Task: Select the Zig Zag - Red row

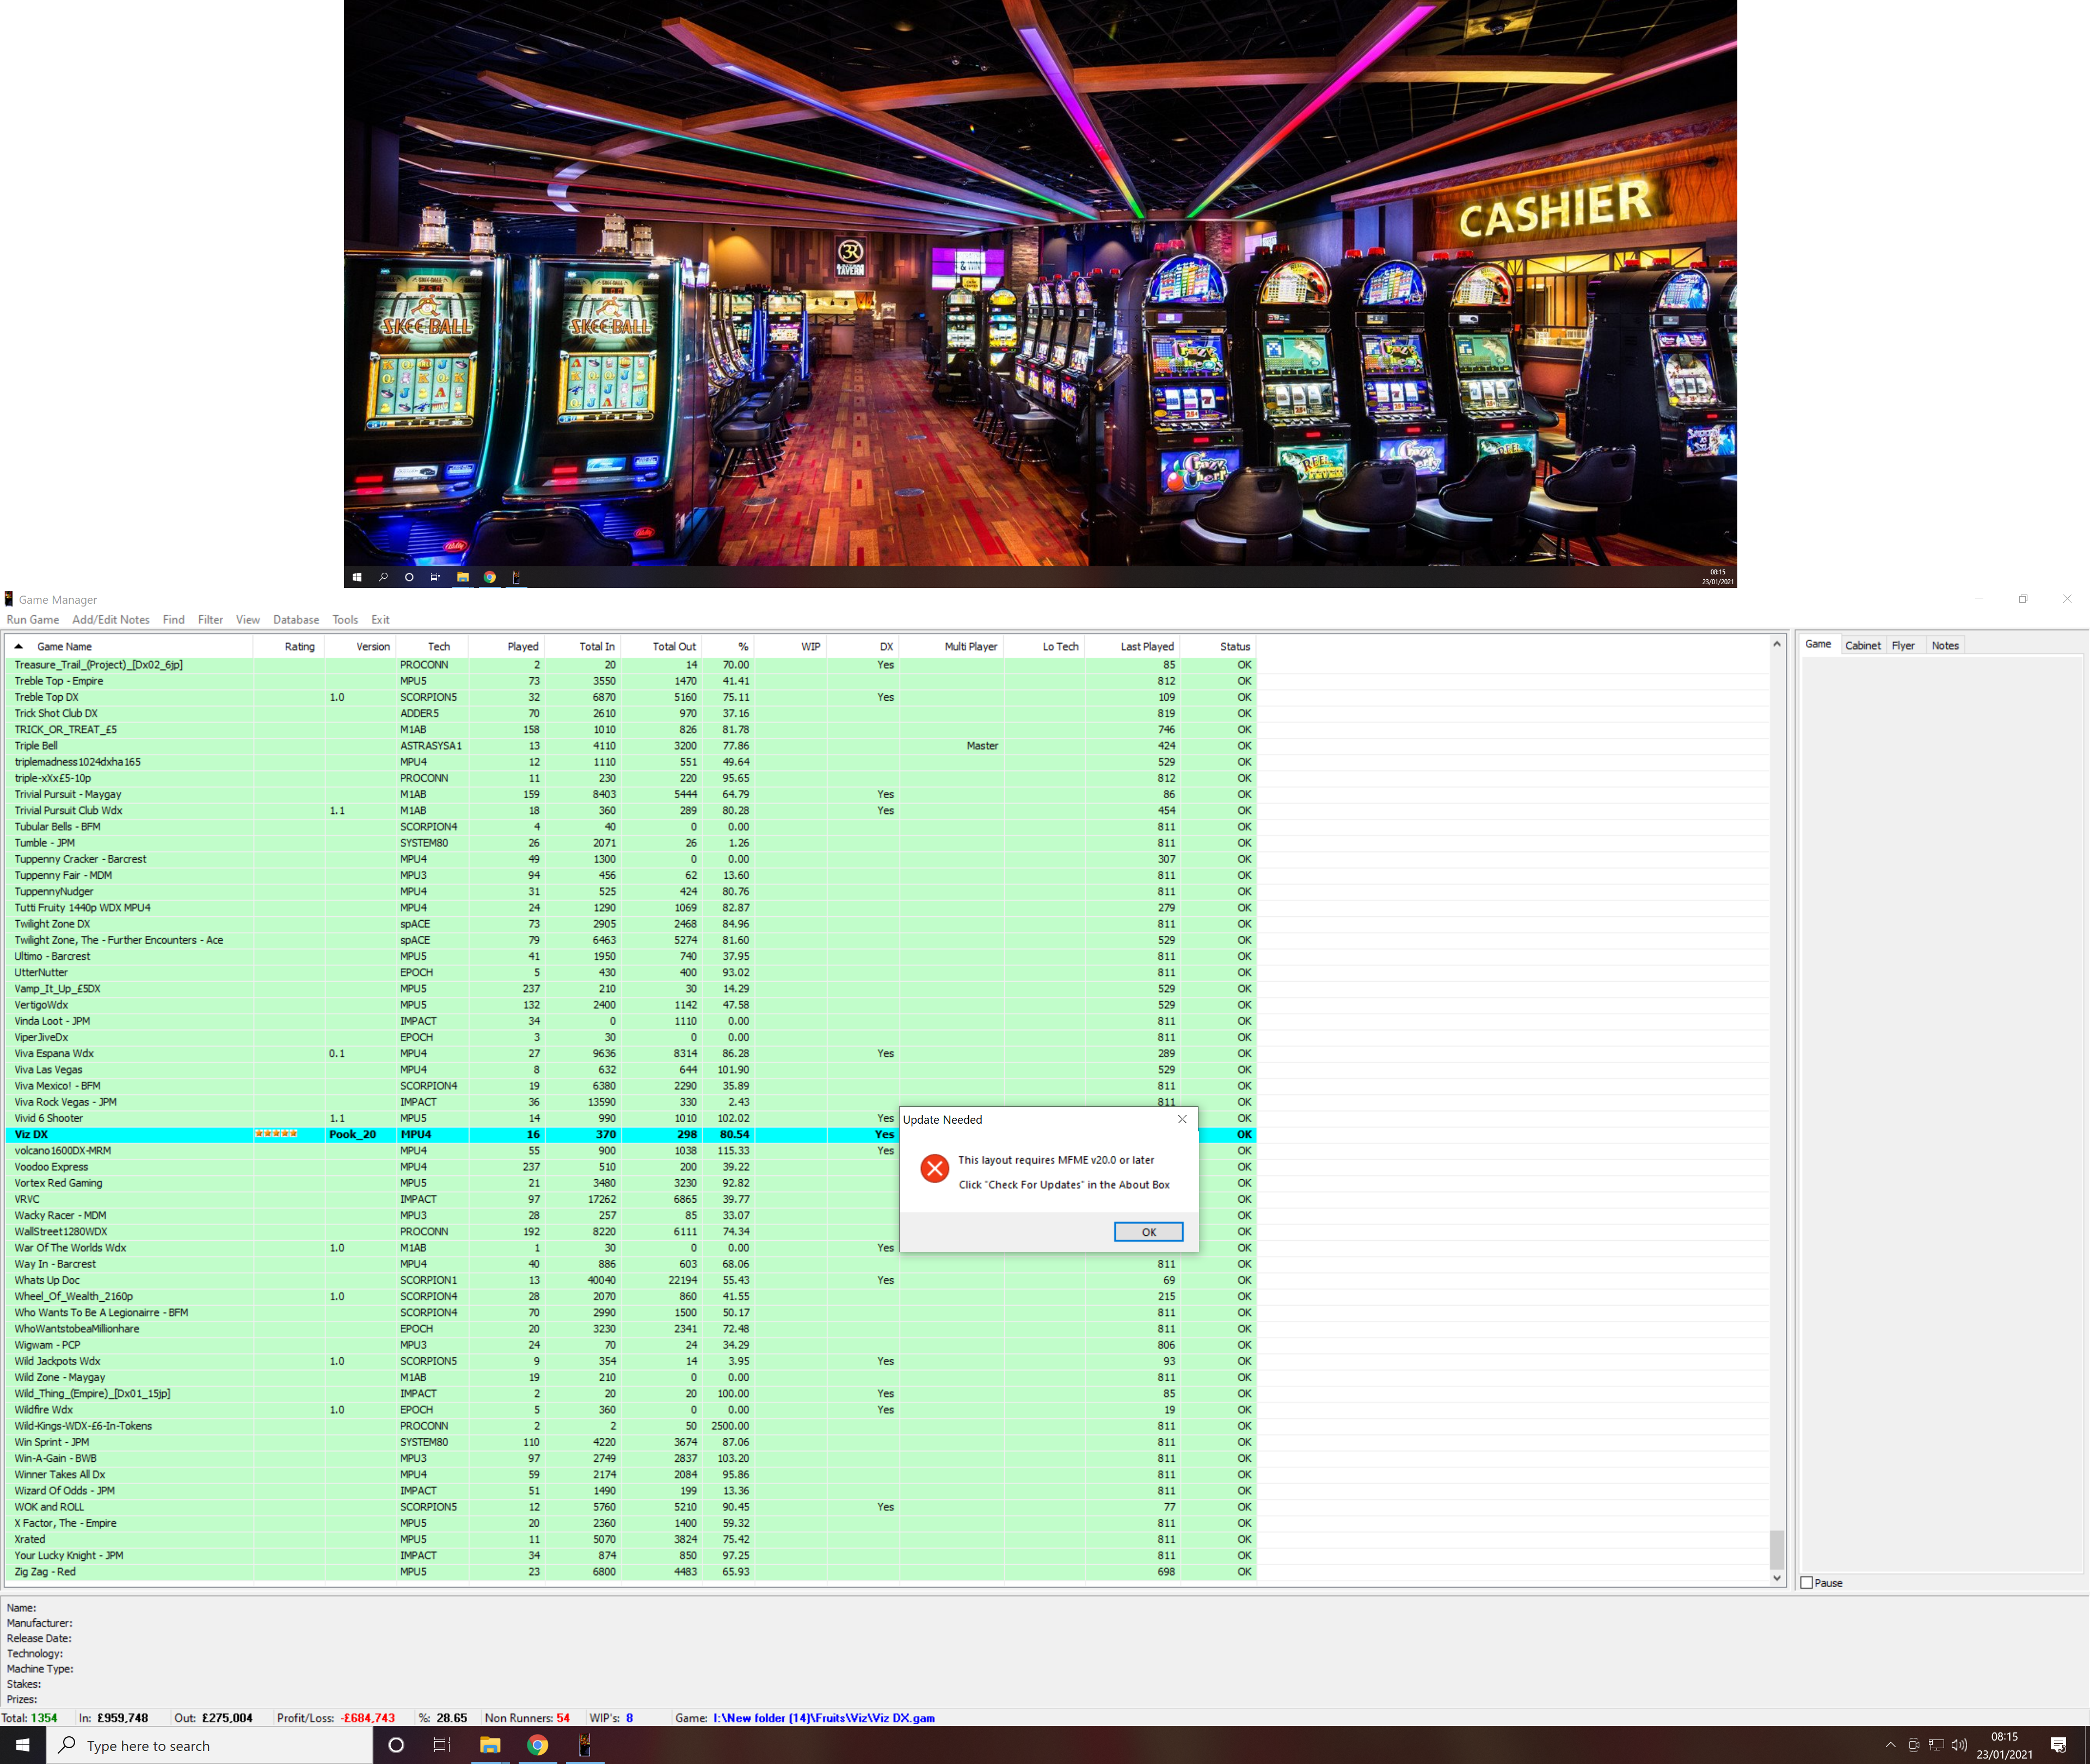Action: click(x=631, y=1572)
